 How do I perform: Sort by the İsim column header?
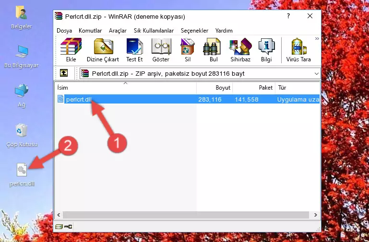coord(126,88)
